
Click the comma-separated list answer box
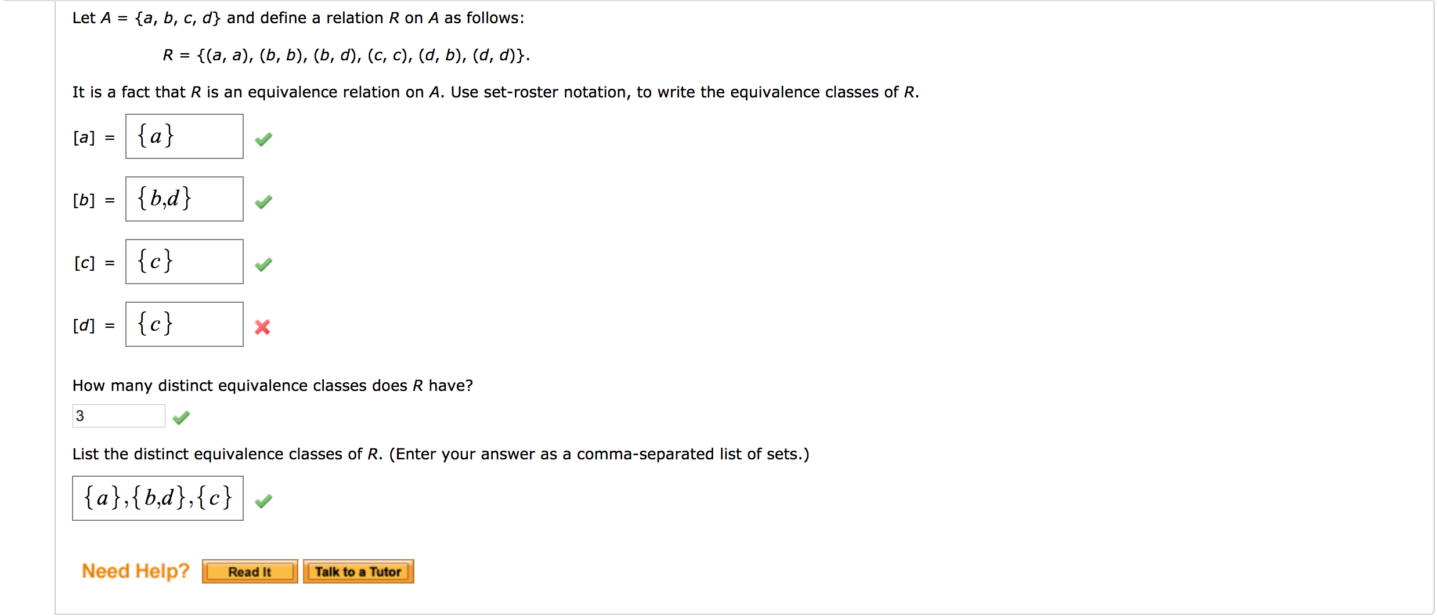[x=157, y=498]
